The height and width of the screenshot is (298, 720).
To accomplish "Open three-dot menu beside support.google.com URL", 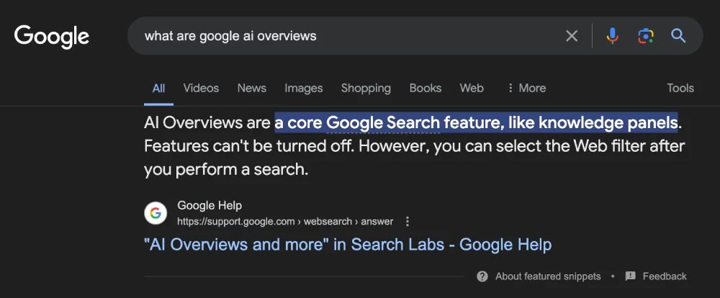I will tap(408, 221).
